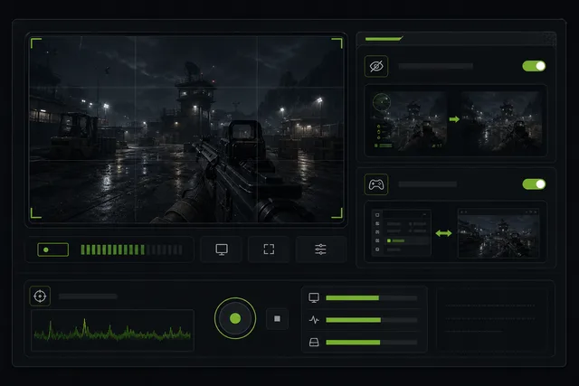Adjust the bar next to the drive icon
579x386 pixels.
[x=372, y=343]
